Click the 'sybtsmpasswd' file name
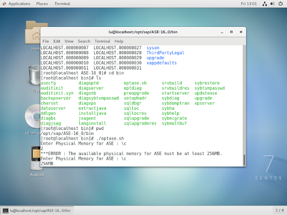The height and width of the screenshot is (215, 287). 209,88
